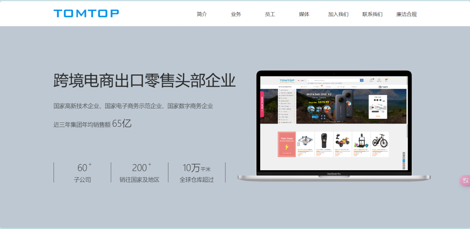Screen dimensions: 470x229
Task: Click the 60+ 子公司 statistic
Action: click(x=82, y=173)
